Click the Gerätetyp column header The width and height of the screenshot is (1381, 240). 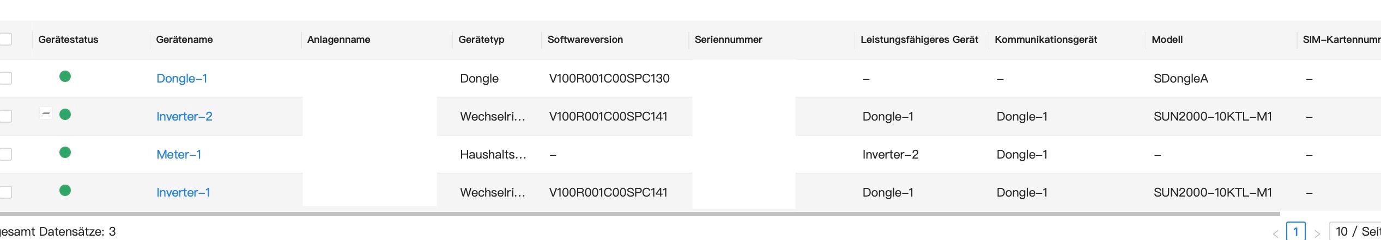click(x=481, y=40)
